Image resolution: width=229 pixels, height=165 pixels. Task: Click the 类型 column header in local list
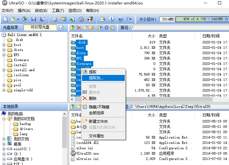(x=176, y=115)
